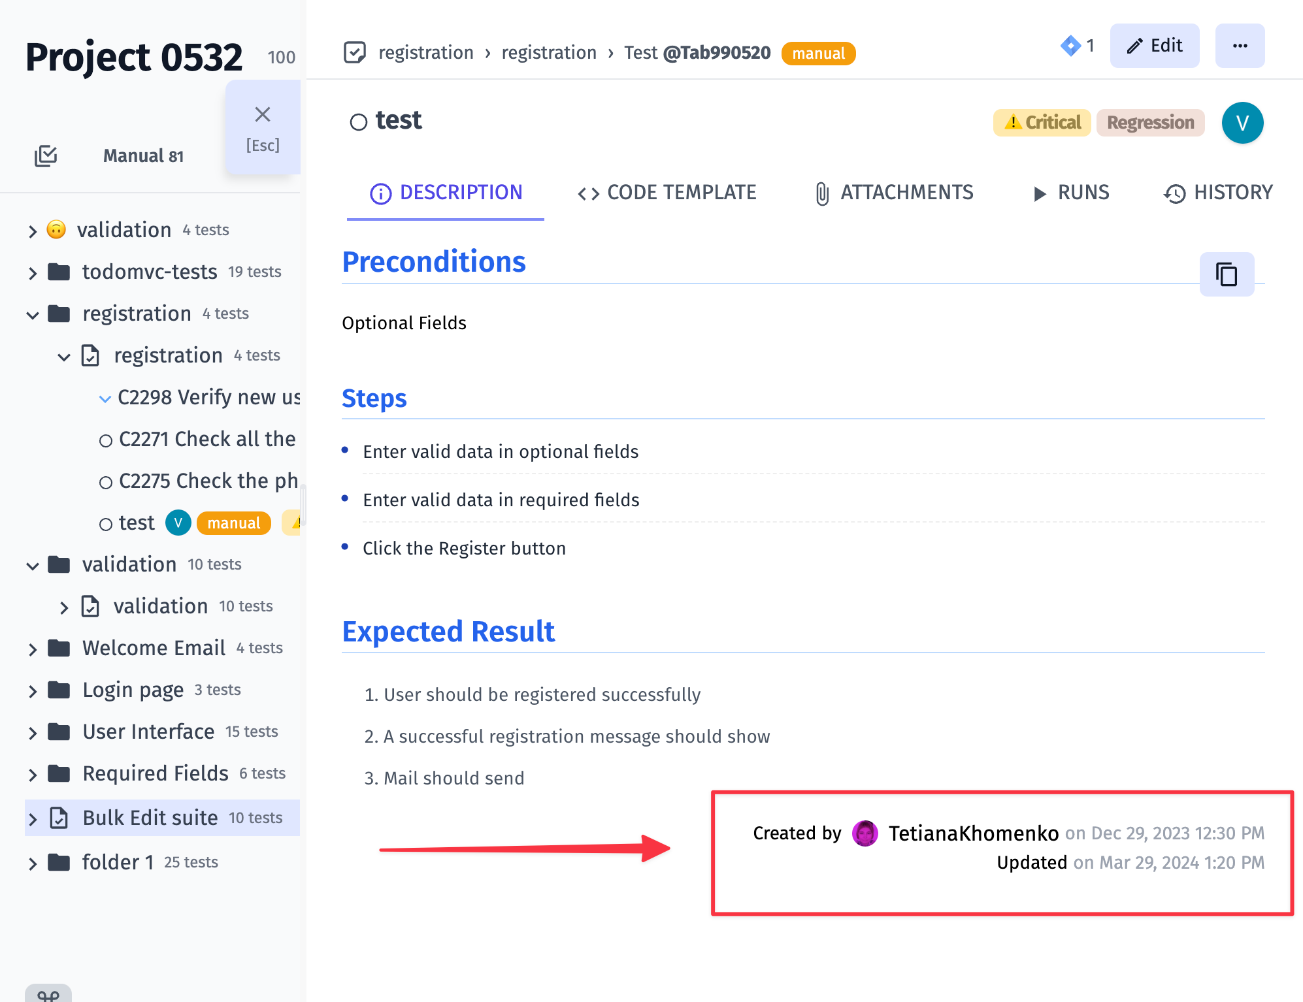Expand the validation file suite

pos(64,607)
